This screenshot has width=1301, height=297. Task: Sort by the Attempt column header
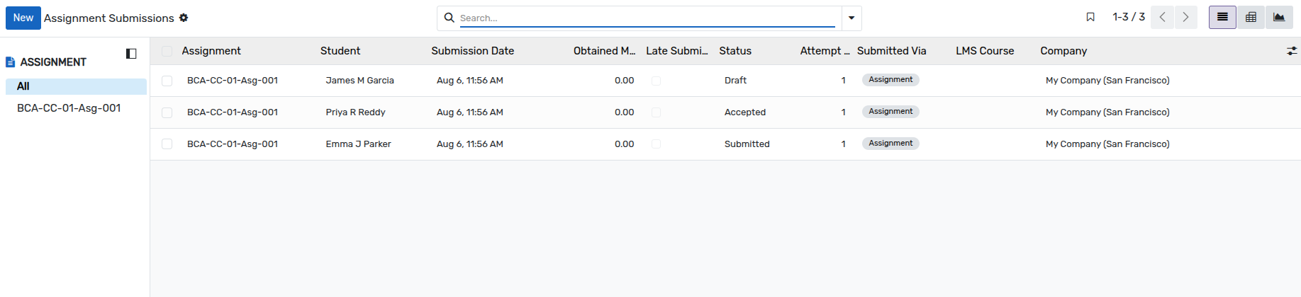pos(825,51)
